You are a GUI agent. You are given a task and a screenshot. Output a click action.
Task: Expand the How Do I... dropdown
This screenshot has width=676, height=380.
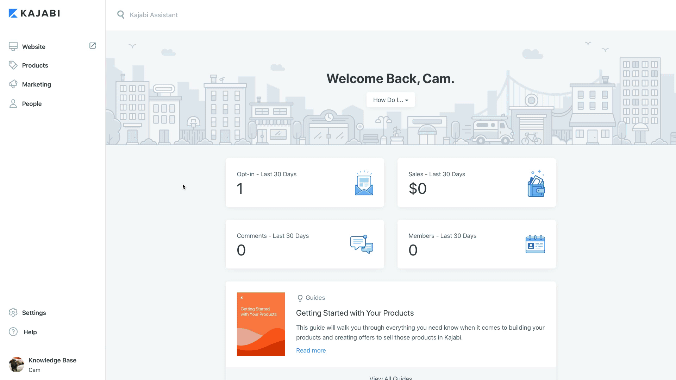(x=390, y=100)
